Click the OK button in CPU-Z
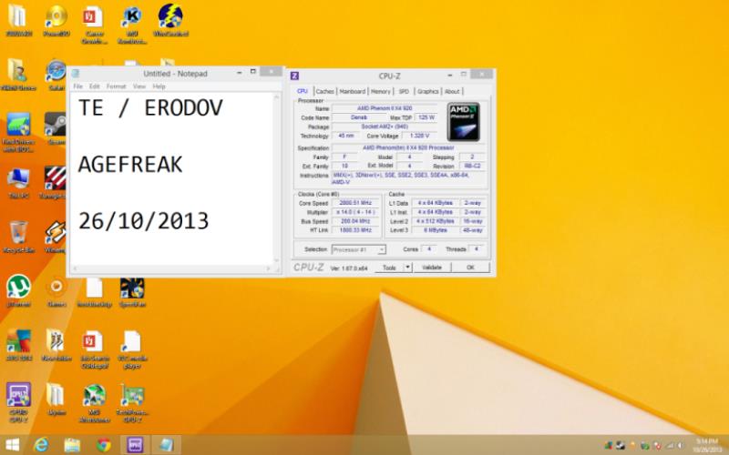729x455 pixels. [x=470, y=268]
